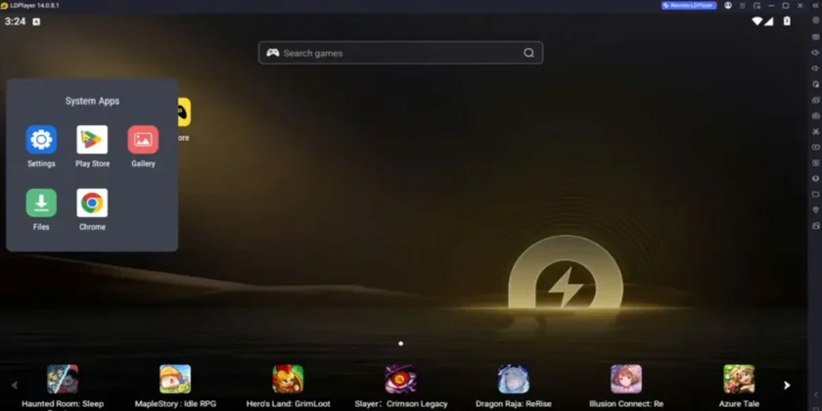Click inside the Search games field
822x411 pixels.
pos(400,53)
